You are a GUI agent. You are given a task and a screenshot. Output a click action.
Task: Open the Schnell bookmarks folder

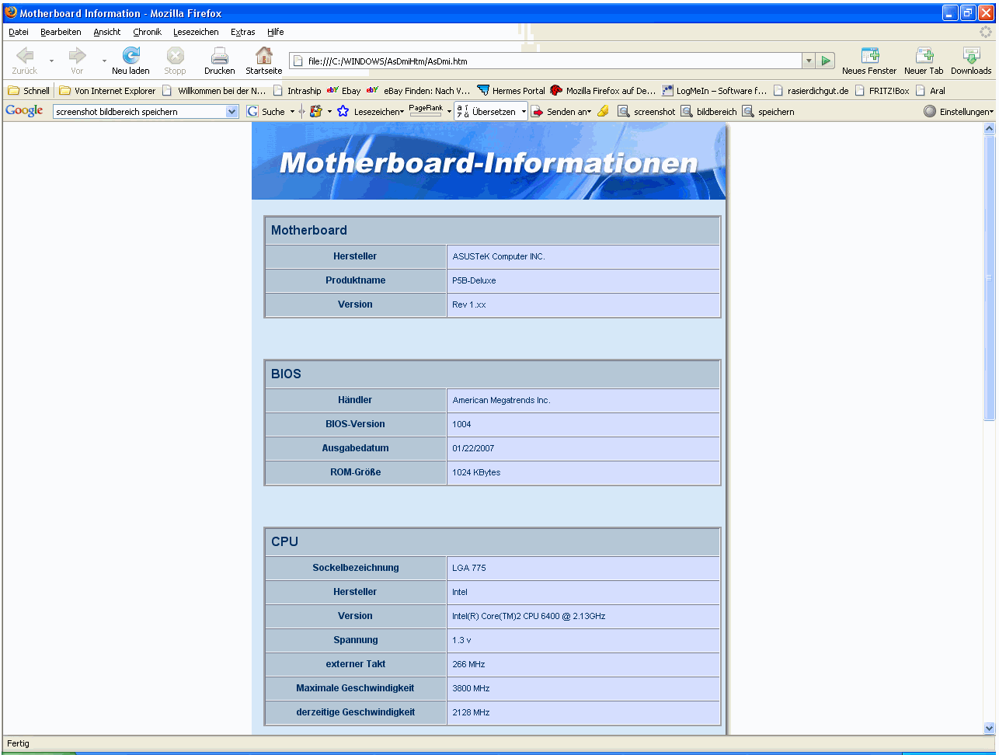click(x=29, y=91)
